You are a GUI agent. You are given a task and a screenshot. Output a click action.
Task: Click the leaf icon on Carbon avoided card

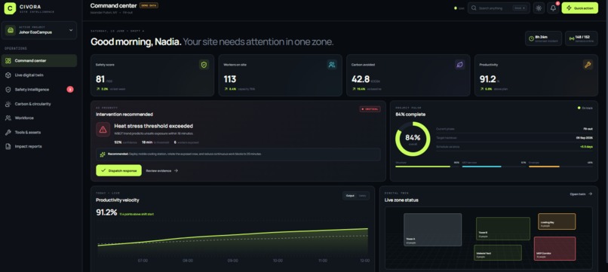(x=460, y=65)
